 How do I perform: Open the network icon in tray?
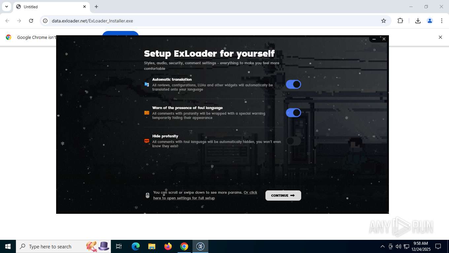point(406,246)
